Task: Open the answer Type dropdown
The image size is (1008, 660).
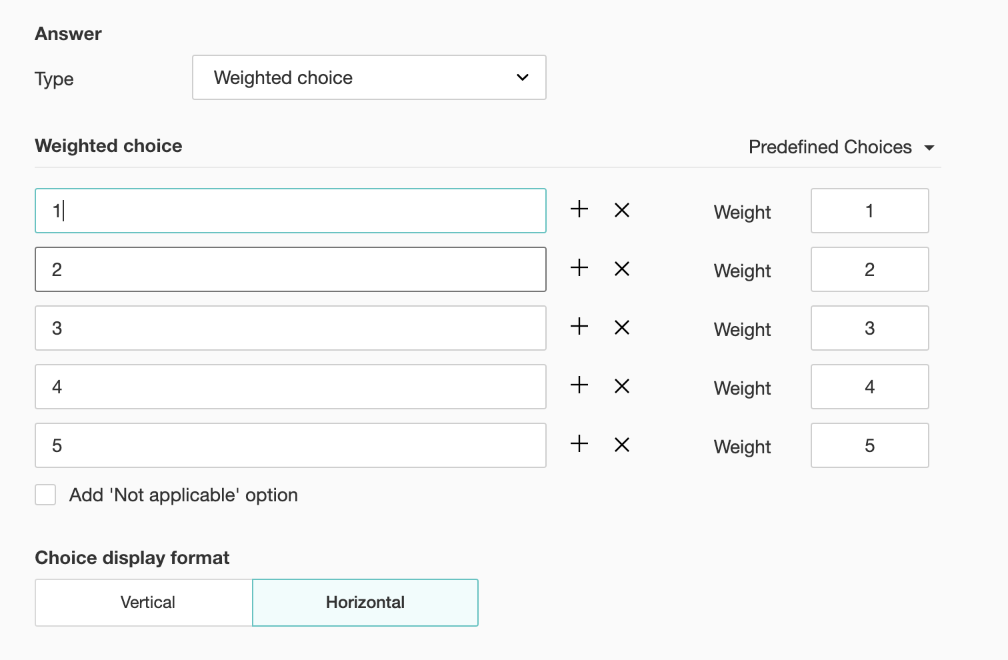Action: [369, 77]
